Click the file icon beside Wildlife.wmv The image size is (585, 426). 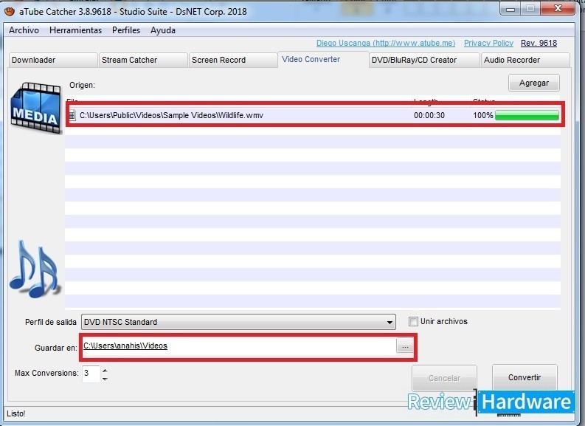pyautogui.click(x=72, y=115)
